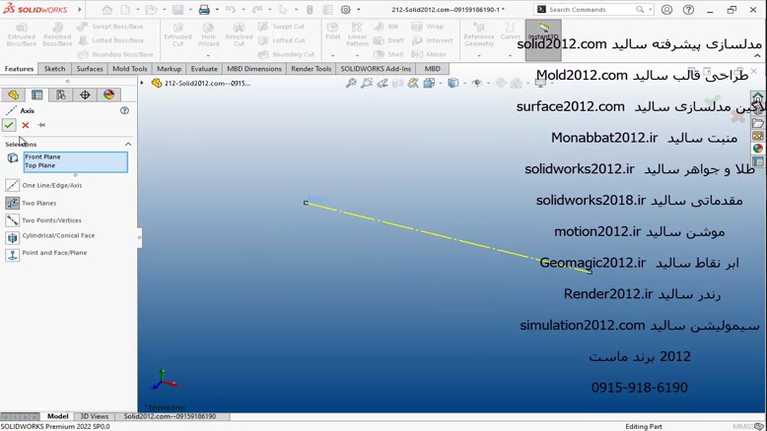
Task: Open the Hole Wizard tool
Action: [208, 34]
